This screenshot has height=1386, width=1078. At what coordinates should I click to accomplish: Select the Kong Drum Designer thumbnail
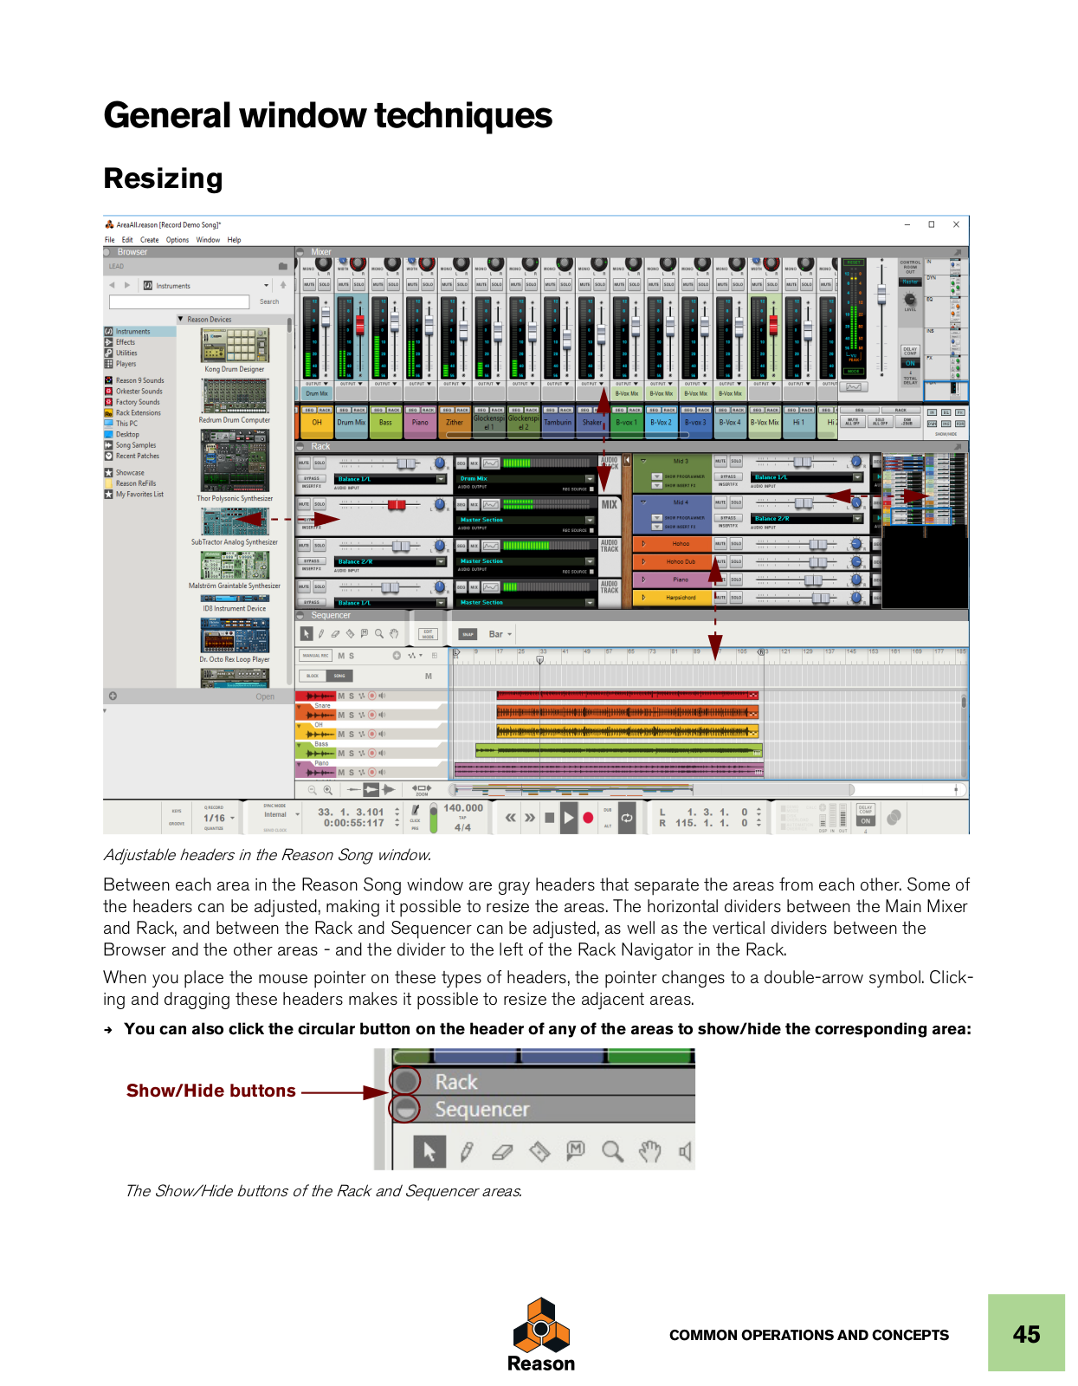[x=235, y=345]
